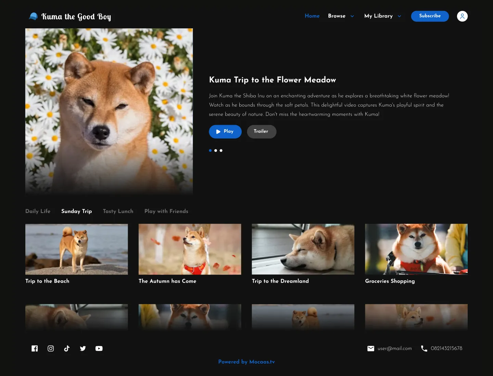Click the email envelope icon

tap(370, 348)
